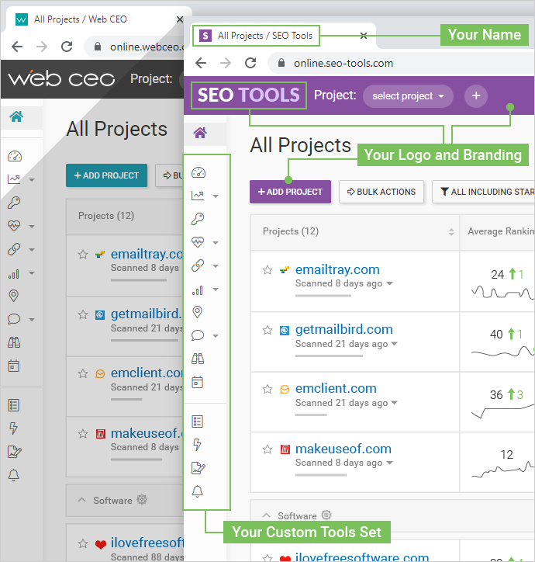The width and height of the screenshot is (535, 562).
Task: Open emclient.com project link in SEO Tools window
Action: (336, 389)
